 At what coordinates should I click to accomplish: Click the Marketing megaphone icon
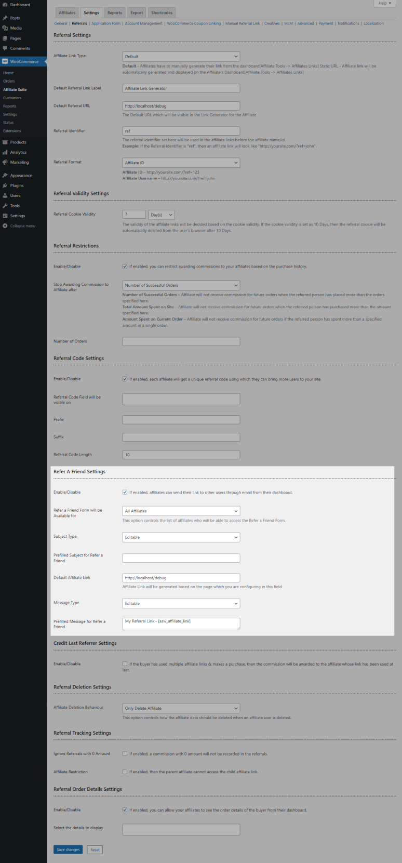[x=5, y=162]
